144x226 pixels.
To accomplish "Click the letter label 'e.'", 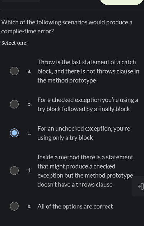I will tap(29, 206).
